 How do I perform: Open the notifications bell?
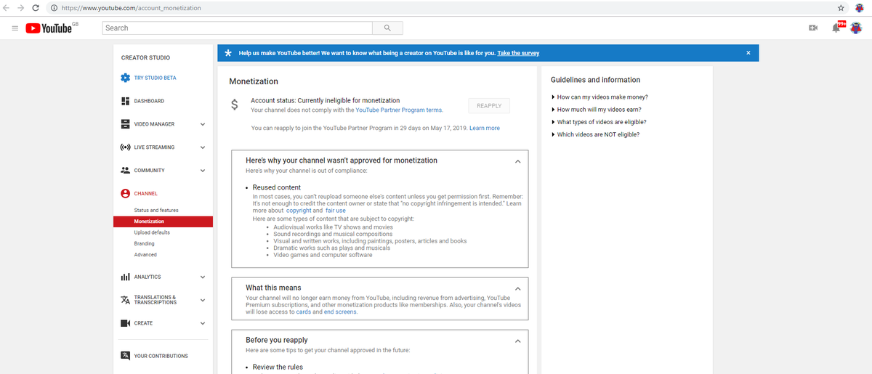click(x=837, y=28)
